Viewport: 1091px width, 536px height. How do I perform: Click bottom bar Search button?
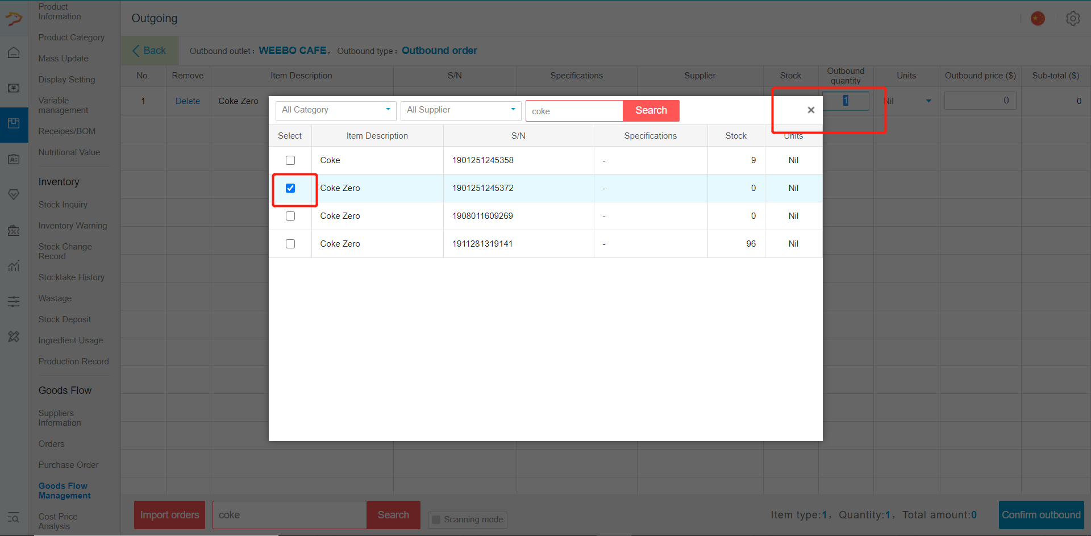pos(393,515)
